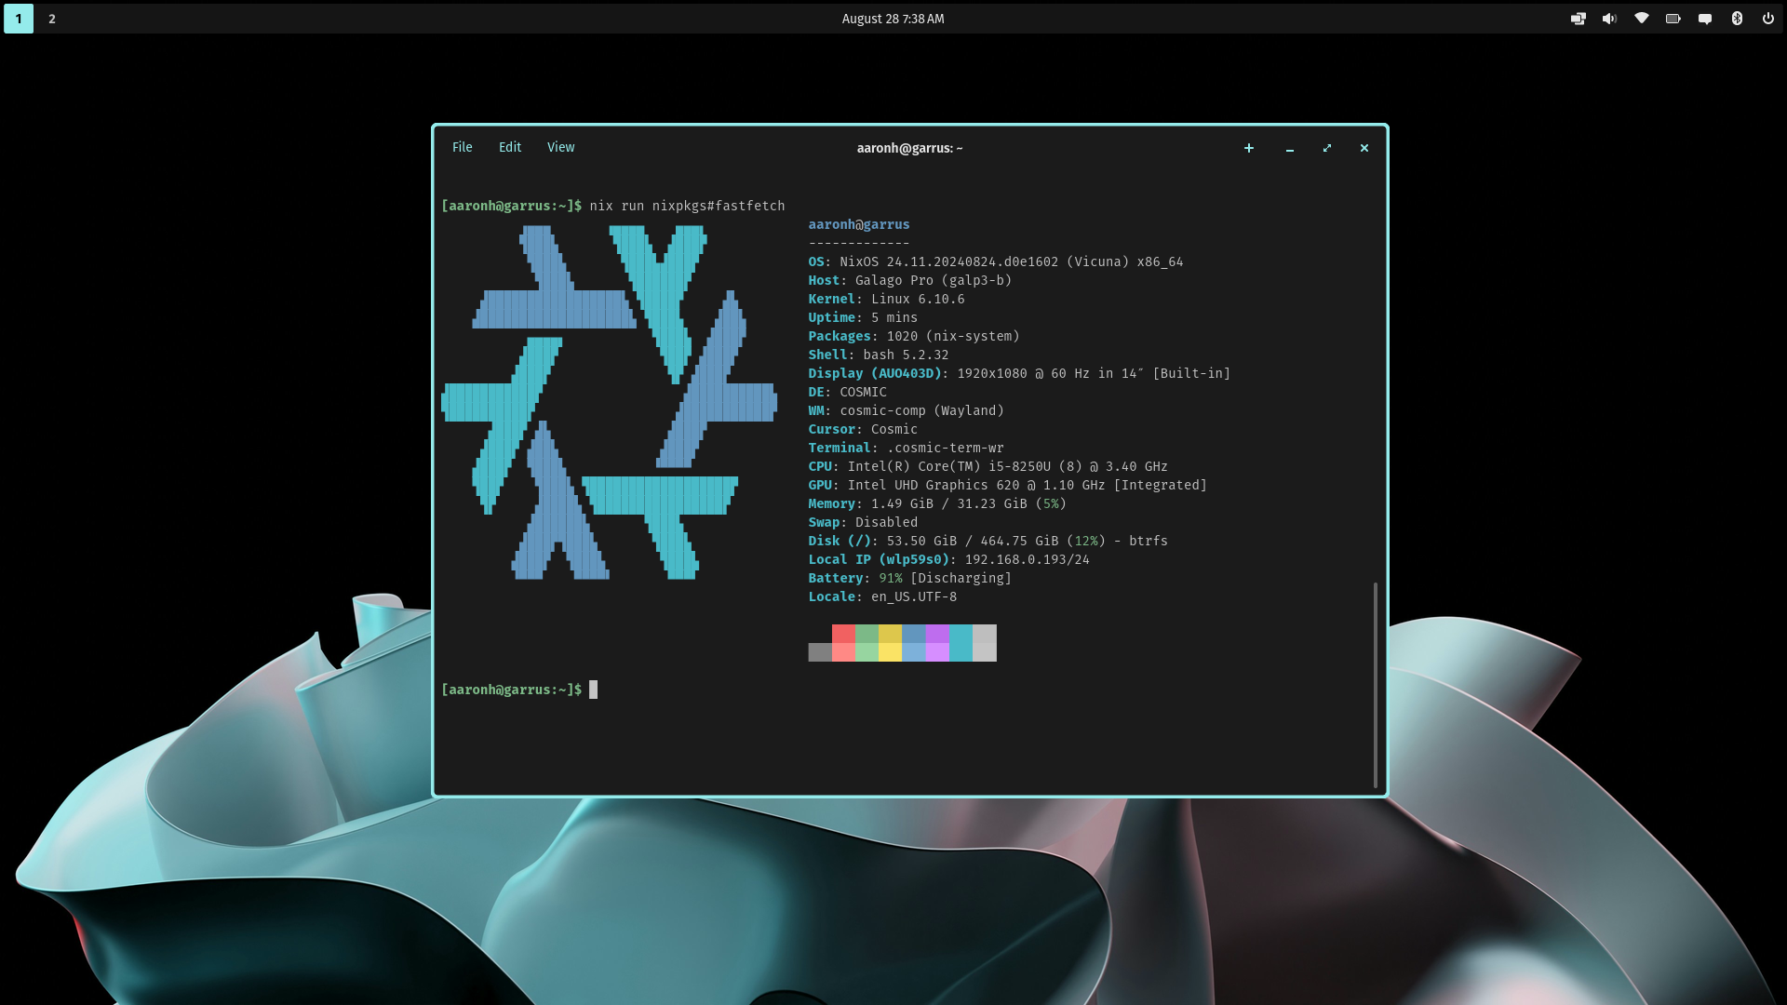Click the 'Cursor: Cosmic' line
Viewport: 1787px width, 1005px height.
pyautogui.click(x=863, y=429)
